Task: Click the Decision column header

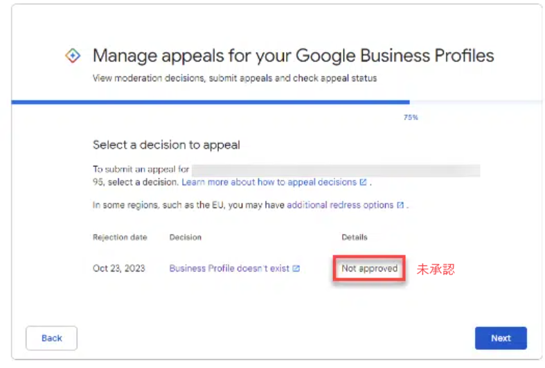Action: (x=186, y=237)
